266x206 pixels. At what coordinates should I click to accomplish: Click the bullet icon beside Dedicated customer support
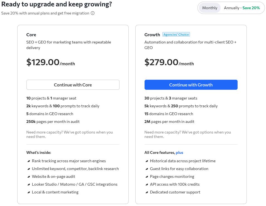147,192
